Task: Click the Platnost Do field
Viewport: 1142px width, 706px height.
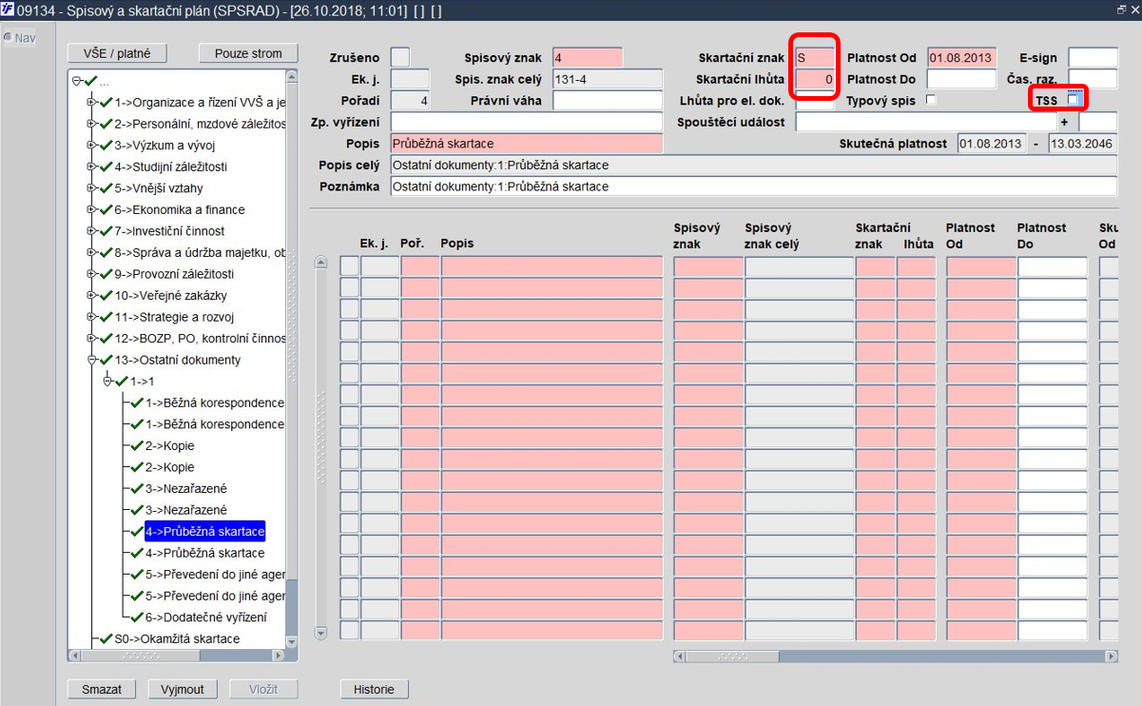Action: (x=961, y=79)
